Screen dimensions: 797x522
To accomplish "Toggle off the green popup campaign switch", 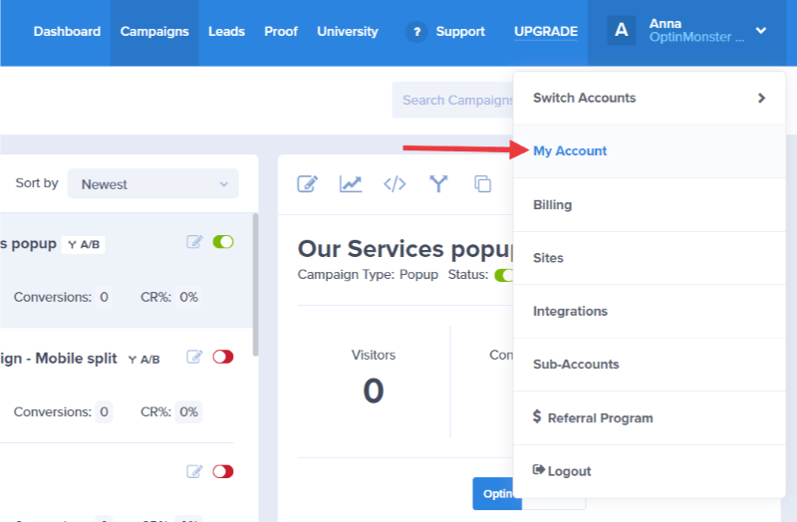I will [223, 242].
